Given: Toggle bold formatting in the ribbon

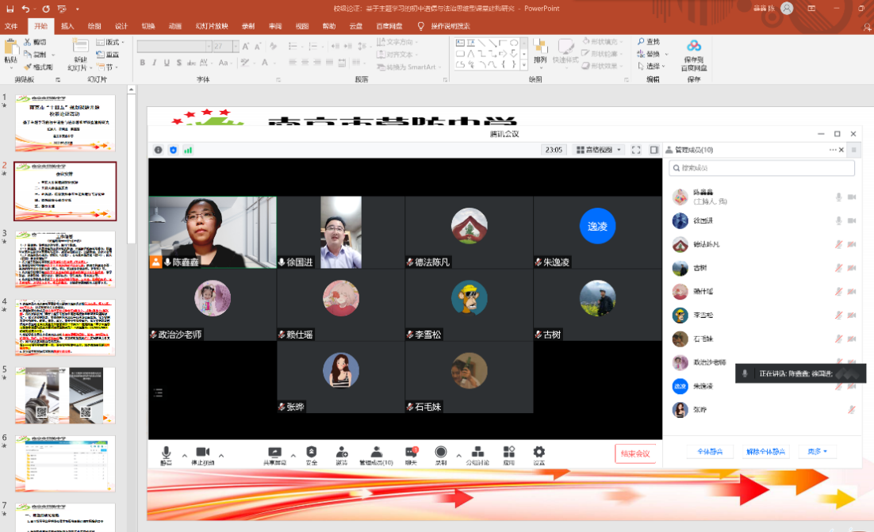Looking at the screenshot, I should [143, 63].
